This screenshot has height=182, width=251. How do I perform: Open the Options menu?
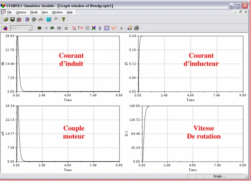coord(21,12)
